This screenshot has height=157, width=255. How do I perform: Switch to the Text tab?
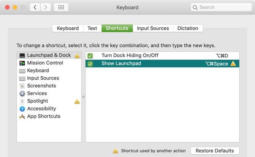[92, 28]
